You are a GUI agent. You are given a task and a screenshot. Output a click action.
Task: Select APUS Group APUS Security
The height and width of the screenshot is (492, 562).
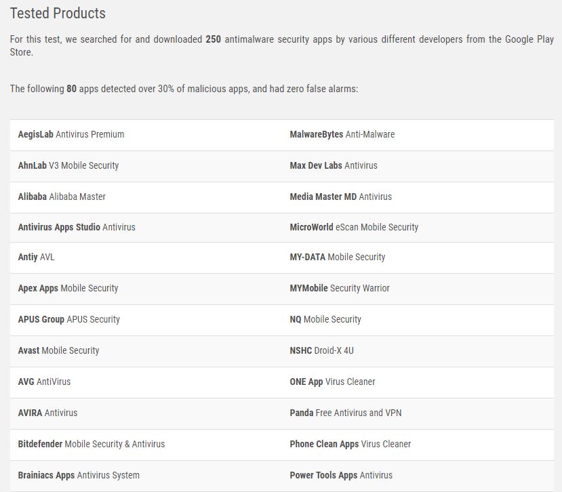(68, 319)
